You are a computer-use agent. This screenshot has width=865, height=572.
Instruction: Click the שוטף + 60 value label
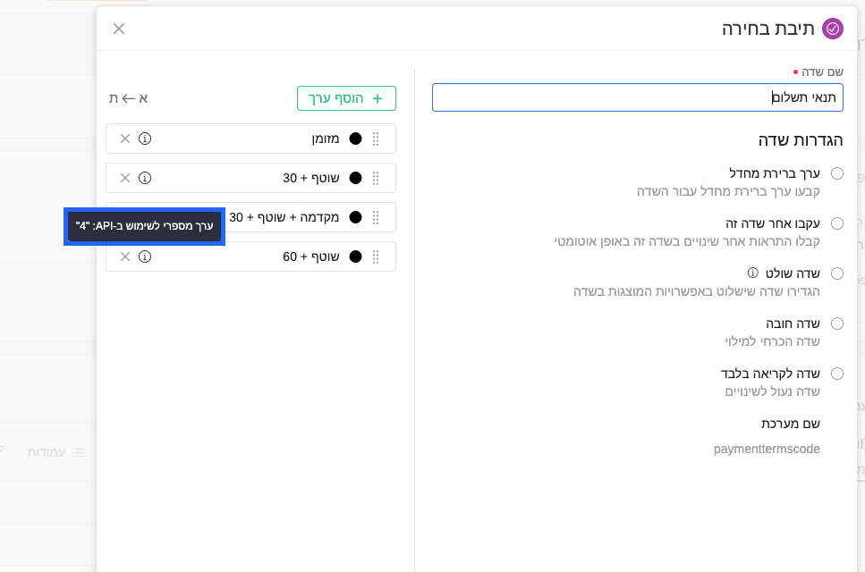[311, 257]
